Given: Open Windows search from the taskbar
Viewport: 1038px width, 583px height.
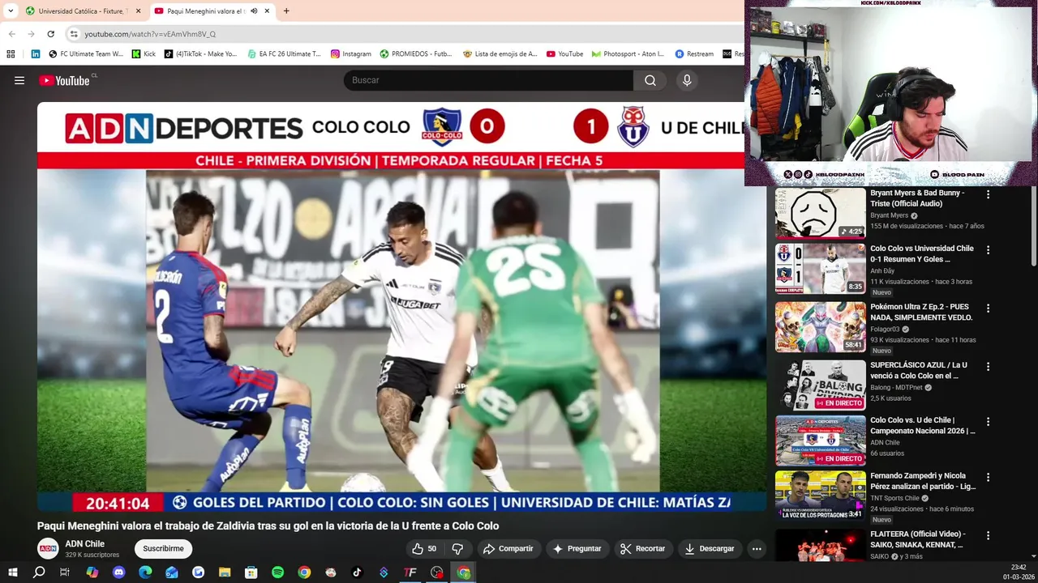Looking at the screenshot, I should click(x=39, y=572).
